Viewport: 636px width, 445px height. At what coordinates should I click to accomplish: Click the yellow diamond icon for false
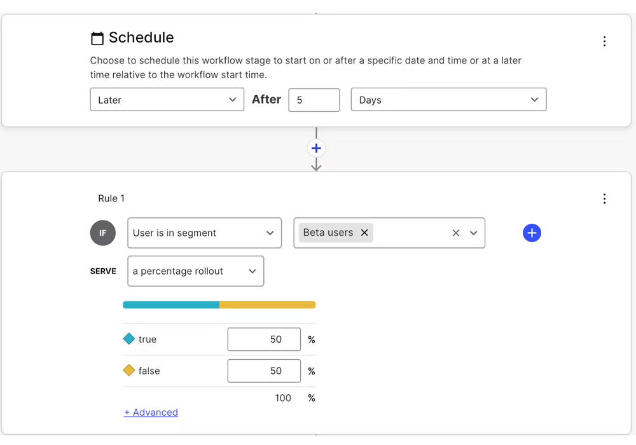click(129, 371)
